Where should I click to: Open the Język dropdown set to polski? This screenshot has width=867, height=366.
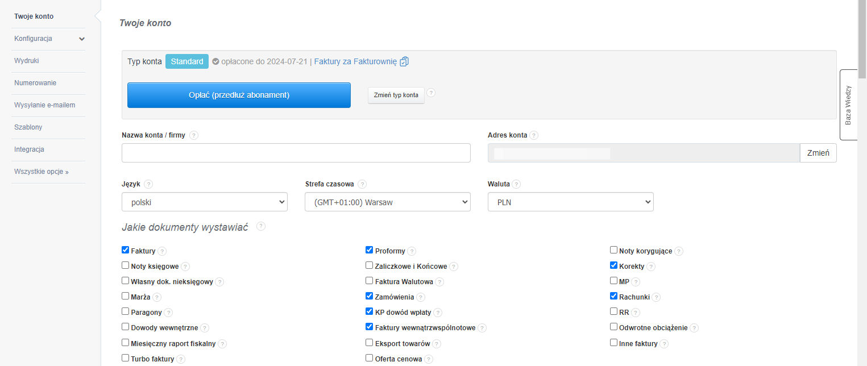click(x=205, y=202)
